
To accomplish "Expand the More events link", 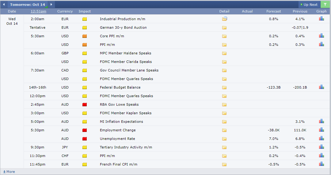I will tap(9, 172).
